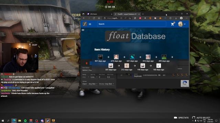Image resolution: width=220 pixels, height=123 pixels.
Task: Open browser settings ellipsis menu
Action: [186, 18]
